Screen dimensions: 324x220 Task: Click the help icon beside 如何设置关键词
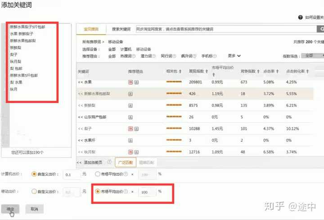pyautogui.click(x=300, y=18)
